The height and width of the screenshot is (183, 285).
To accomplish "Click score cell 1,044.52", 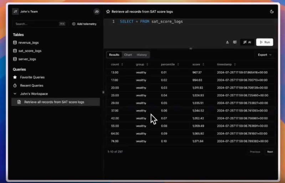I will pos(198,111).
